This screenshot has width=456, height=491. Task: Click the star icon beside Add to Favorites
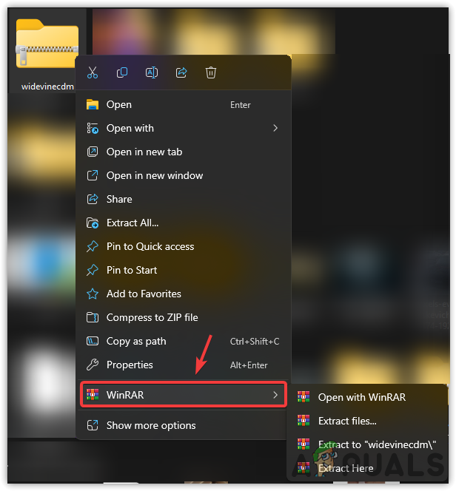(93, 294)
